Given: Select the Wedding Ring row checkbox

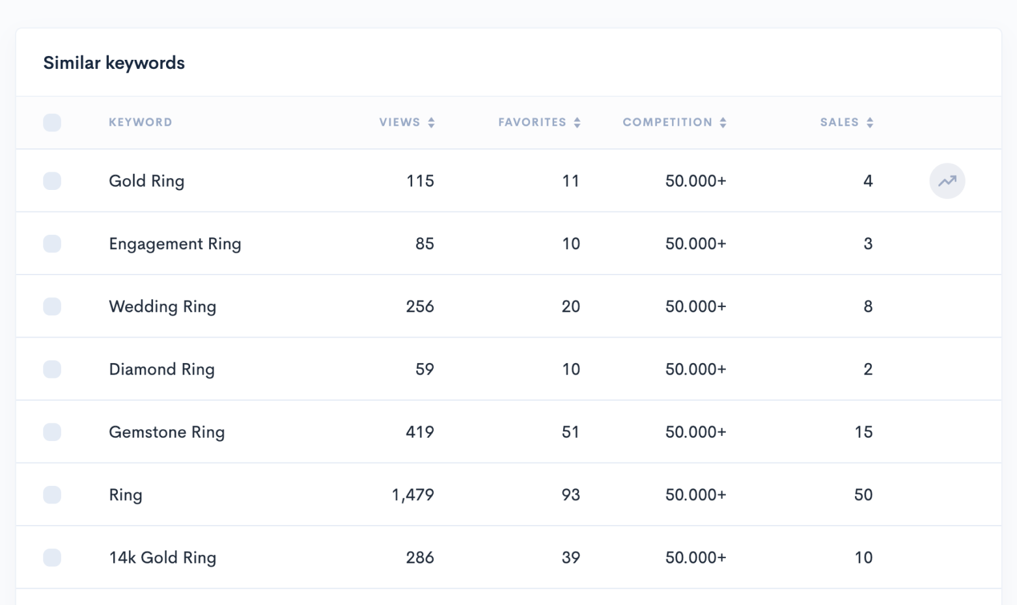Looking at the screenshot, I should pyautogui.click(x=52, y=306).
